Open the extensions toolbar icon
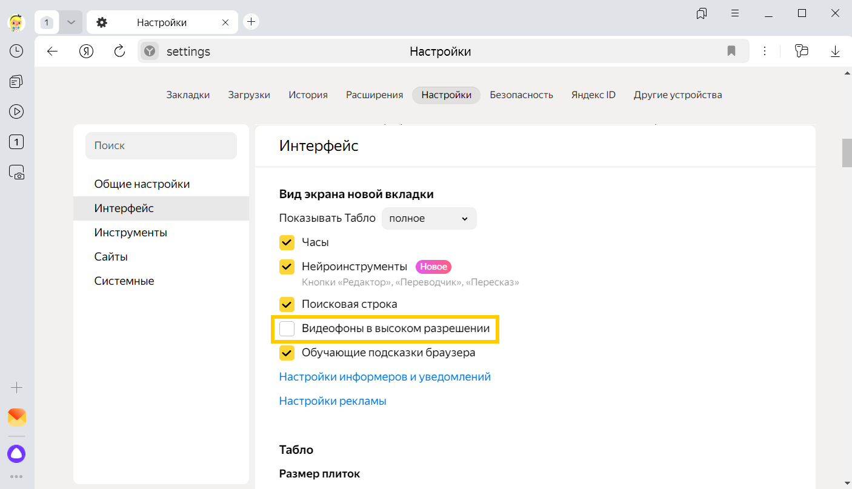This screenshot has height=489, width=852. 802,52
